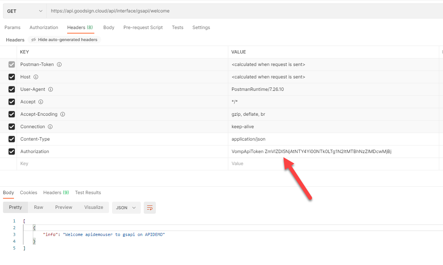
Task: Select the Raw response view
Action: 38,207
